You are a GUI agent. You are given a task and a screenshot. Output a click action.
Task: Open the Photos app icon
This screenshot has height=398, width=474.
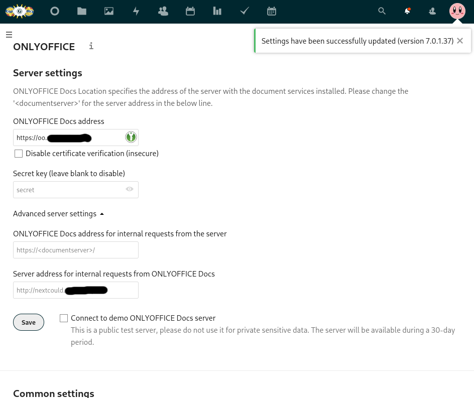[x=109, y=11]
